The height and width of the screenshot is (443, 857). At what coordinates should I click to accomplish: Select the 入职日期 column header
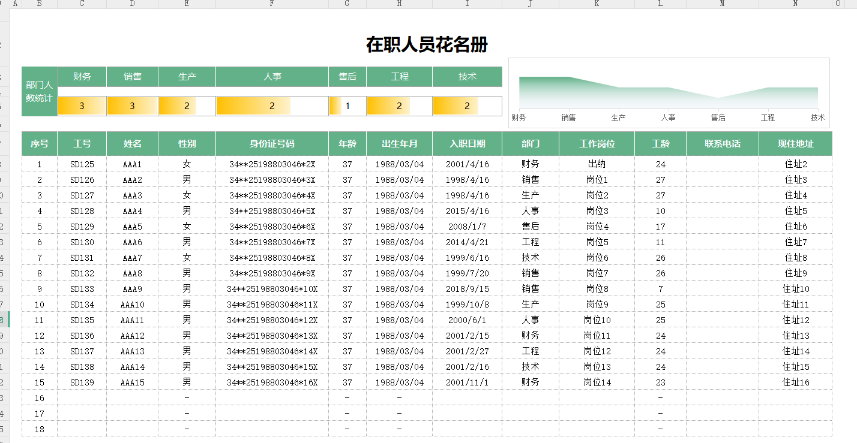tap(467, 143)
